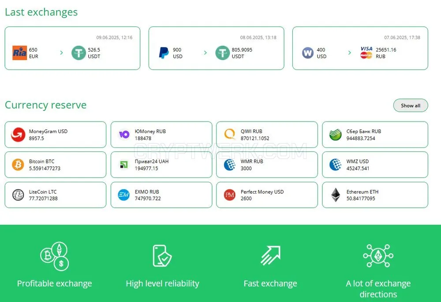Click the 8957.5 MoneyGram reserve value
This screenshot has height=302, width=441.
click(36, 138)
